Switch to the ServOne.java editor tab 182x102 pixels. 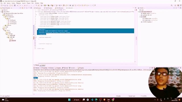pyautogui.click(x=48, y=8)
